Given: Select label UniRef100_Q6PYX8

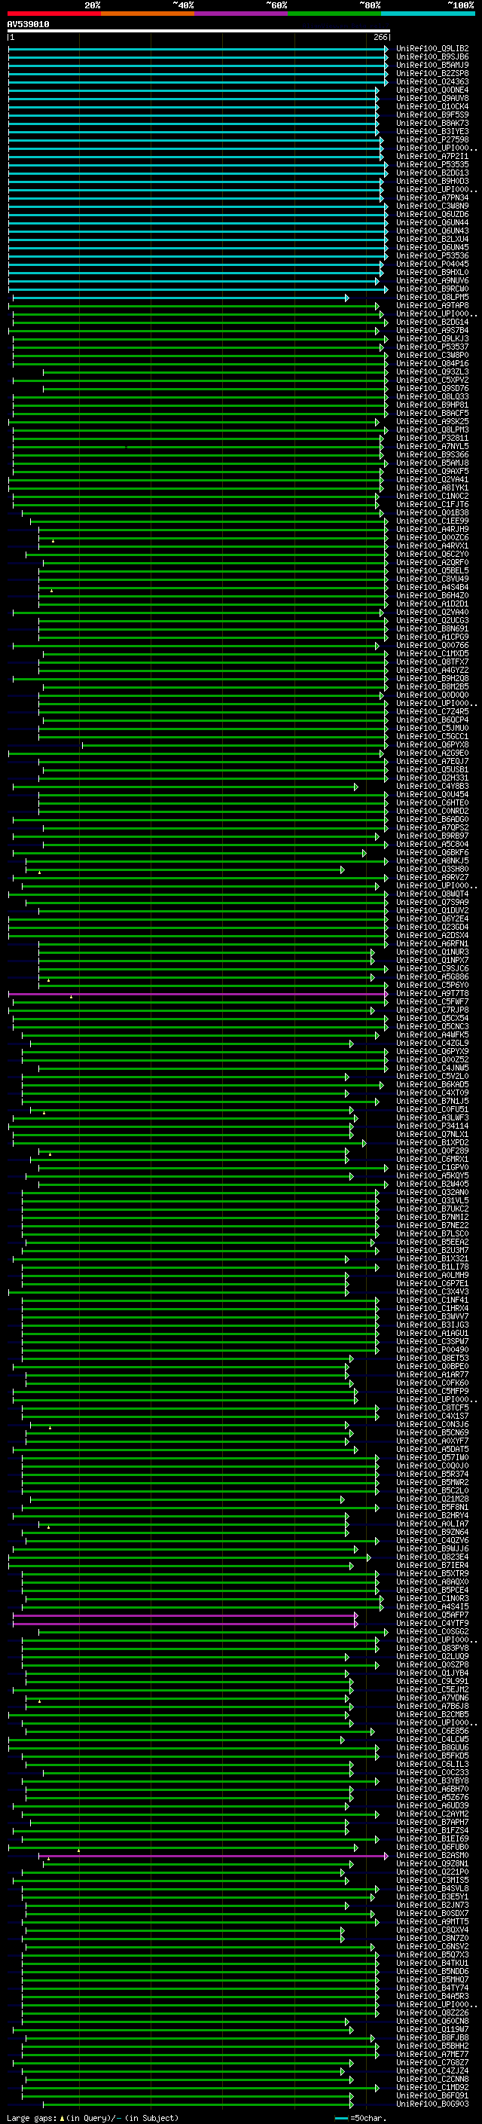Looking at the screenshot, I should (432, 745).
